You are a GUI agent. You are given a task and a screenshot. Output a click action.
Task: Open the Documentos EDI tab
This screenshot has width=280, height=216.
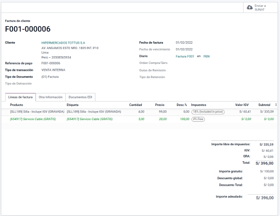click(x=80, y=97)
